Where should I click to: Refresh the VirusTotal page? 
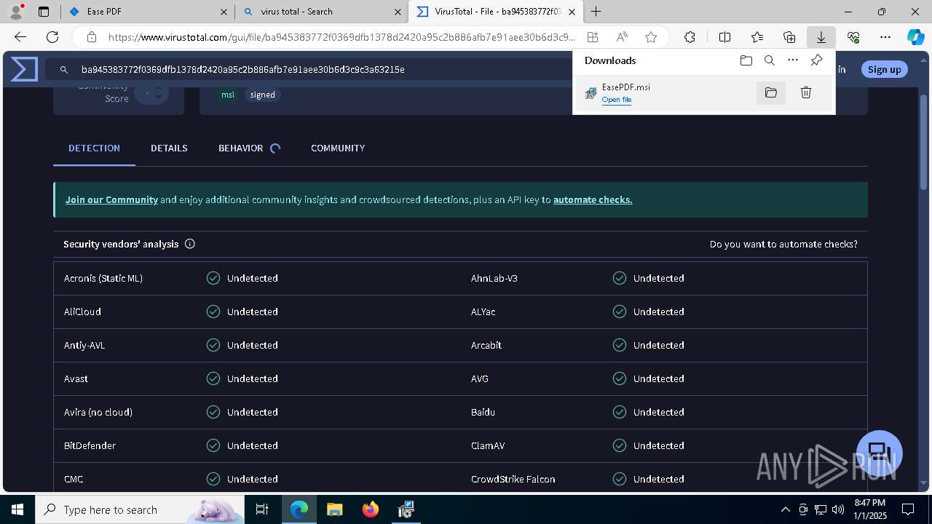coord(52,37)
